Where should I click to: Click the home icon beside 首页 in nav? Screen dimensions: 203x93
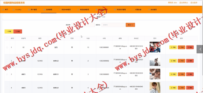tap(3, 10)
